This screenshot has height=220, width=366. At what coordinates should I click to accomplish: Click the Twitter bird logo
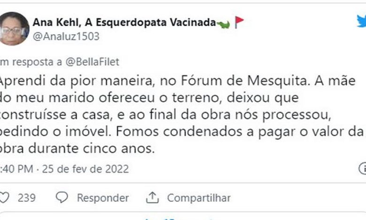(x=361, y=21)
